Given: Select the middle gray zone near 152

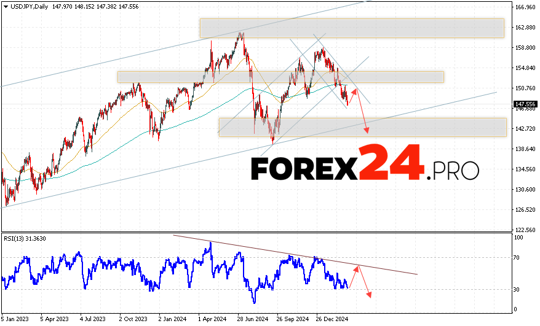Looking at the screenshot, I should pyautogui.click(x=280, y=77).
